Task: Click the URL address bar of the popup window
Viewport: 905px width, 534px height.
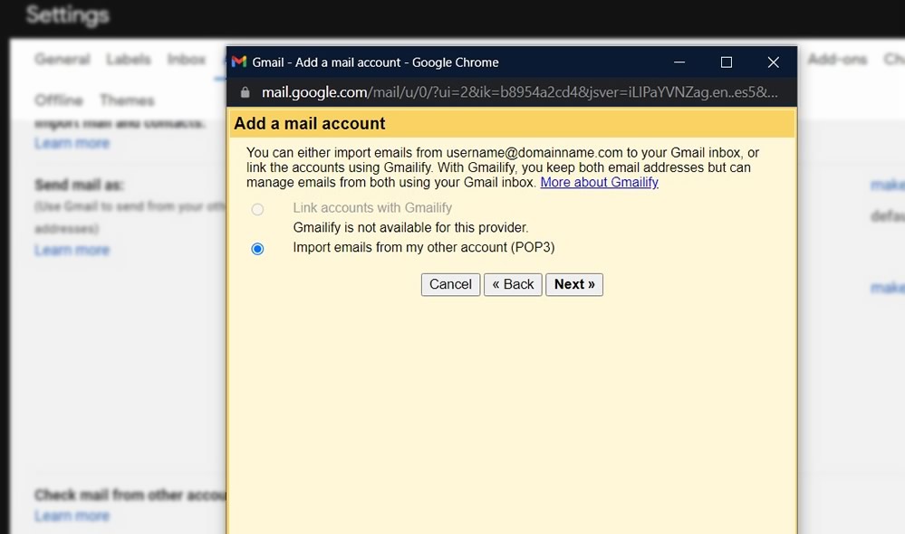Action: coord(519,92)
